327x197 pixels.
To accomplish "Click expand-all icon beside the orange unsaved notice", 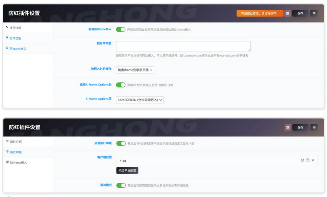I will click(288, 13).
